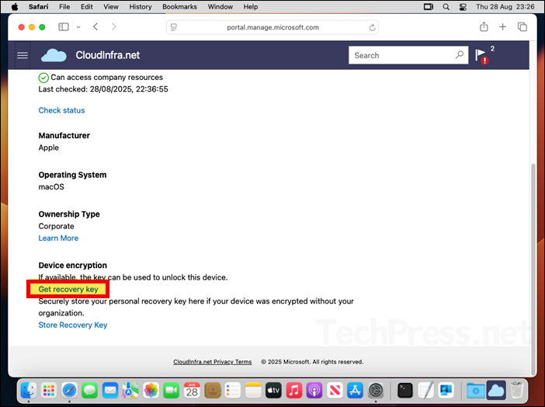Click the portal.manage.microsoft.com address bar
Image resolution: width=545 pixels, height=407 pixels.
pos(272,27)
